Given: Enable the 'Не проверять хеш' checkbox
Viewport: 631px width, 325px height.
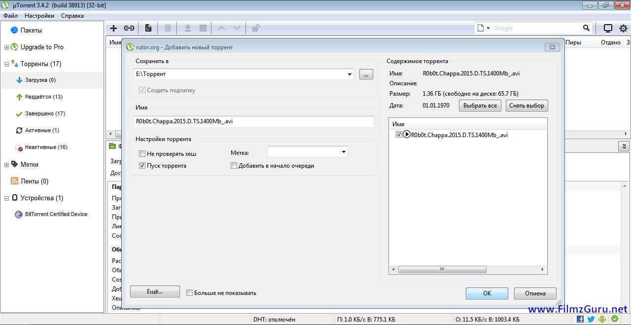Looking at the screenshot, I should coord(142,154).
